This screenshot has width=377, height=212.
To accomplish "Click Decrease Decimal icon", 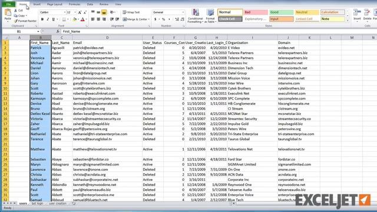I will [183, 19].
